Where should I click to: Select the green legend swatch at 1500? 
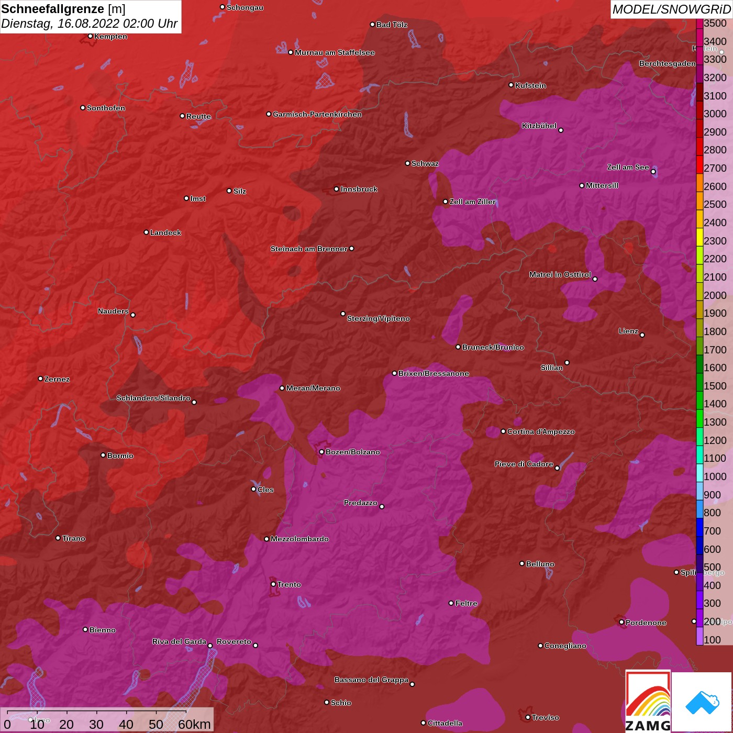click(699, 382)
